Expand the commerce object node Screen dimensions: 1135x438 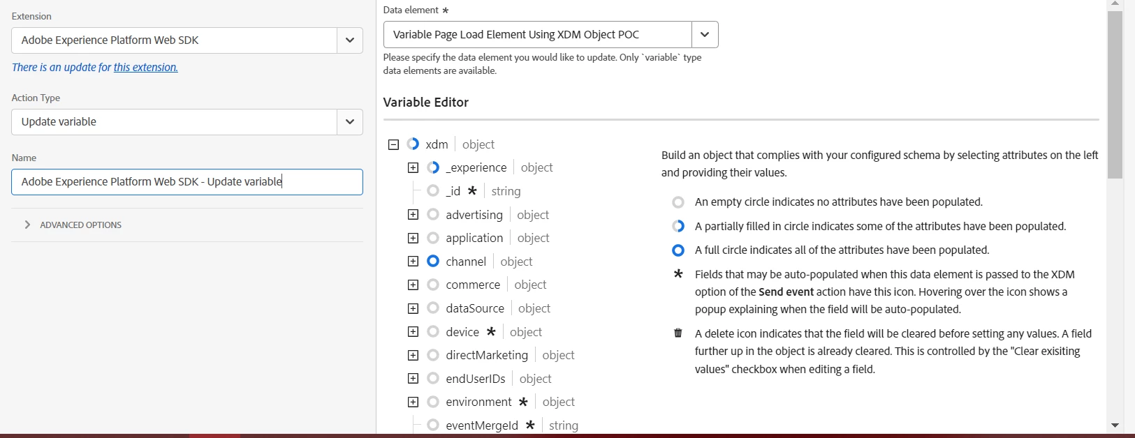click(413, 285)
